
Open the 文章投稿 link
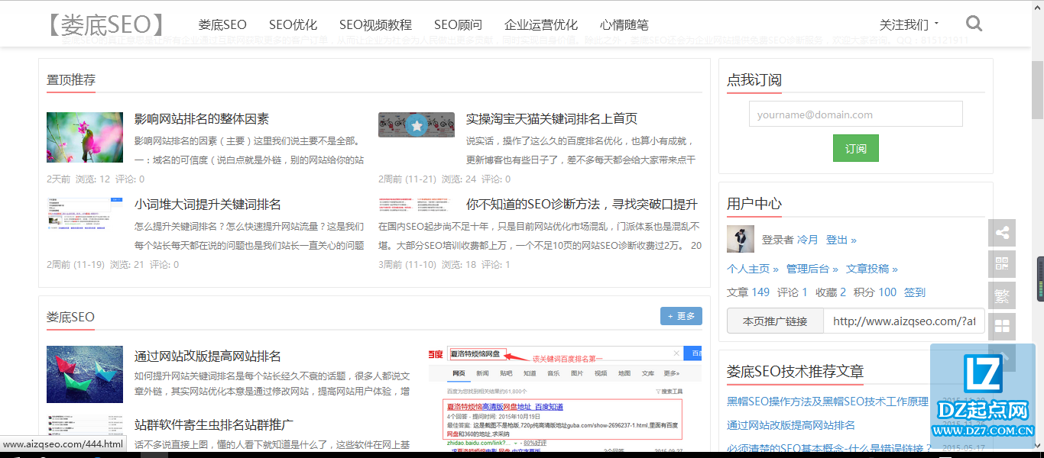point(872,269)
